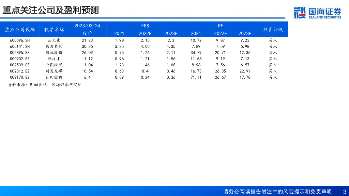349x196 pixels.
Task: Select share price 26.09
Action: pyautogui.click(x=87, y=53)
